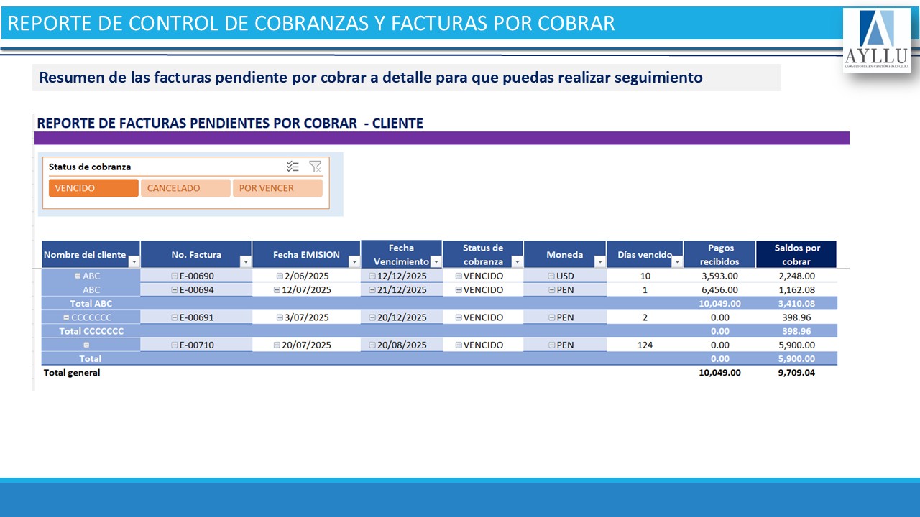Collapse the USD currency item

click(551, 276)
